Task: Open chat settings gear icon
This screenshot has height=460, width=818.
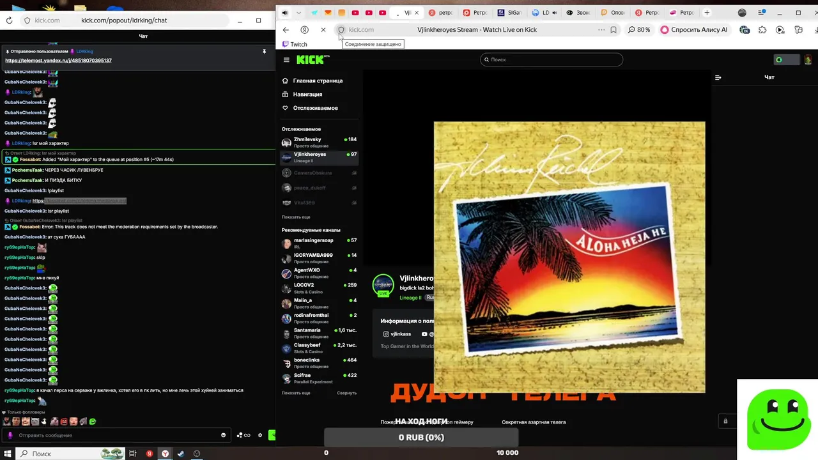Action: coord(260,435)
